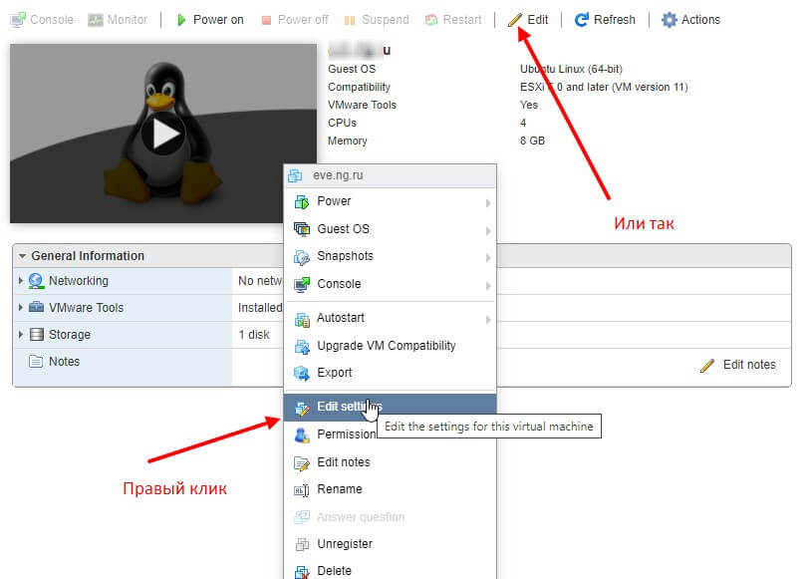Choose Unregister from the context menu
The height and width of the screenshot is (579, 811).
point(348,543)
